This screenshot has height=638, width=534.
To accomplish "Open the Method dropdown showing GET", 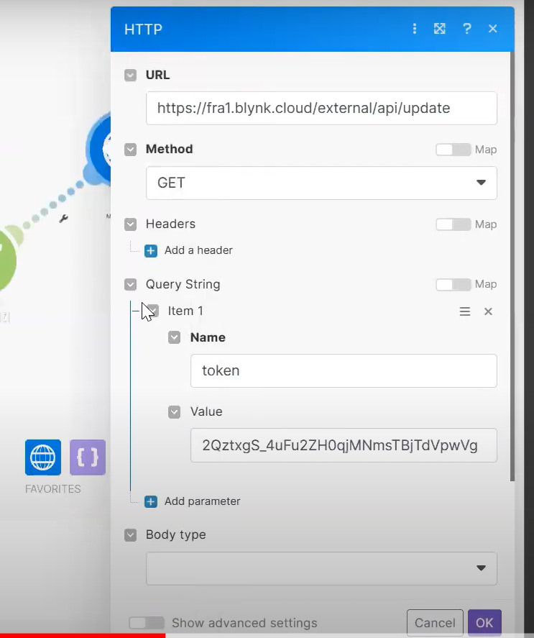I will point(321,183).
